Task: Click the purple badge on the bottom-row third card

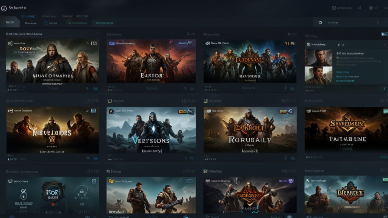Action: coord(291,181)
